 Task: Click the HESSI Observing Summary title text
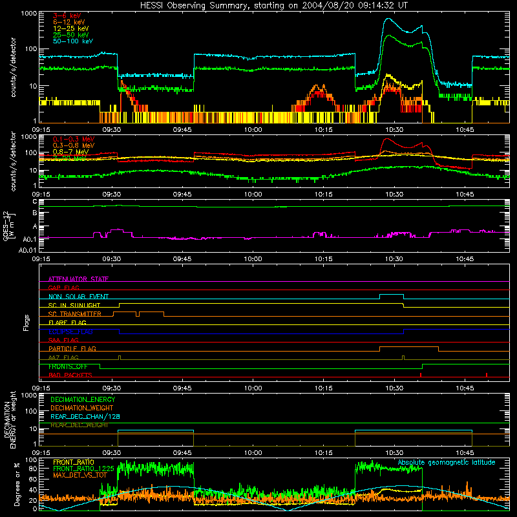click(x=273, y=6)
